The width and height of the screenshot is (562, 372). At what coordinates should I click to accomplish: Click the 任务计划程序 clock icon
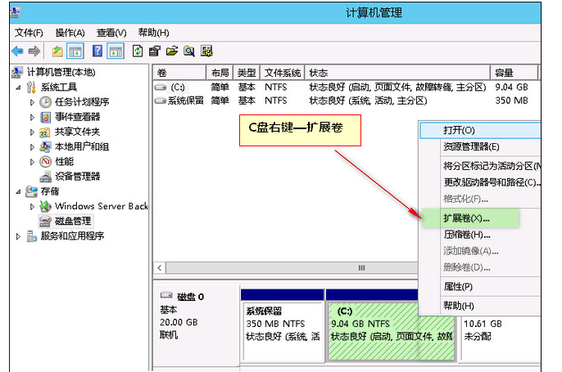[x=46, y=102]
